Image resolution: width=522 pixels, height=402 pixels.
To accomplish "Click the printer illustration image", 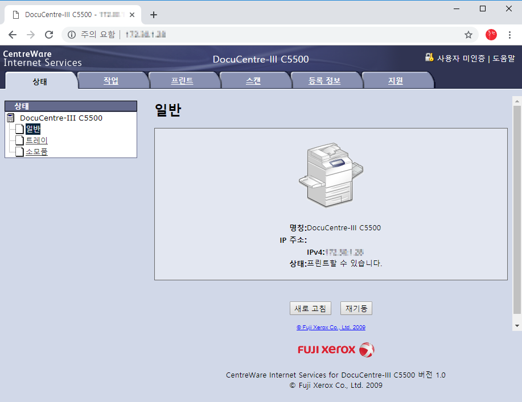I will (x=331, y=175).
